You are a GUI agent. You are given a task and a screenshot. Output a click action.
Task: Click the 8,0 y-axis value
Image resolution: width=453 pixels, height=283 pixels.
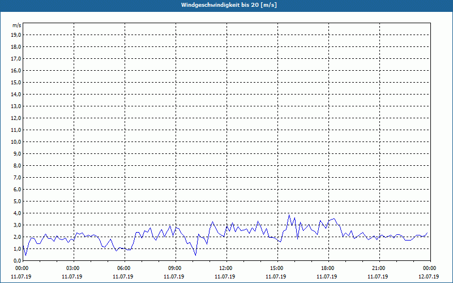point(18,165)
